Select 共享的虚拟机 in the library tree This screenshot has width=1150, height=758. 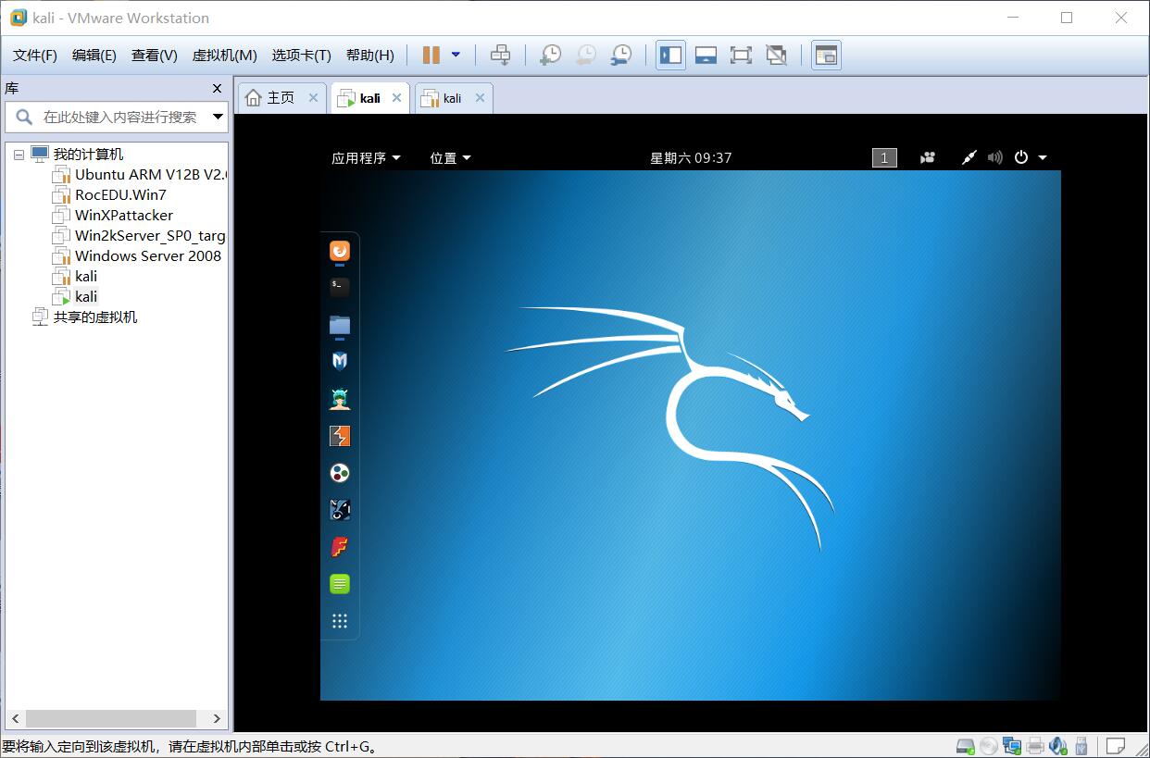coord(94,317)
